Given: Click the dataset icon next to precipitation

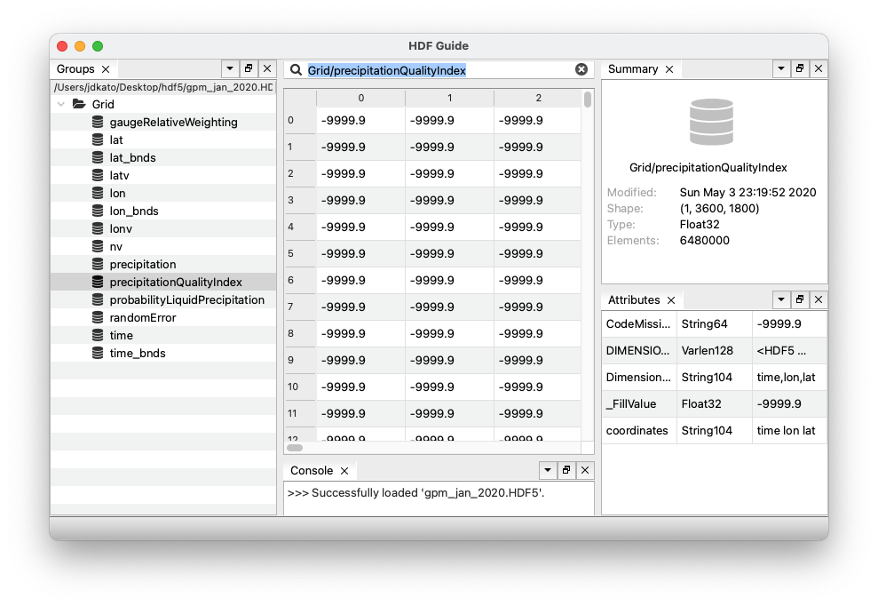Looking at the screenshot, I should click(x=98, y=265).
